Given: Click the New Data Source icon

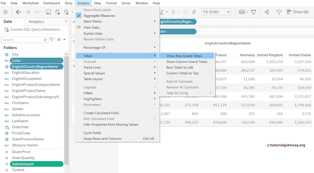Looking at the screenshot, I should point(57,12).
